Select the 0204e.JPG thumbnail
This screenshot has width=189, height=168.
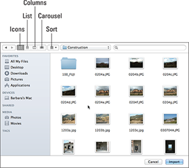[102, 91]
